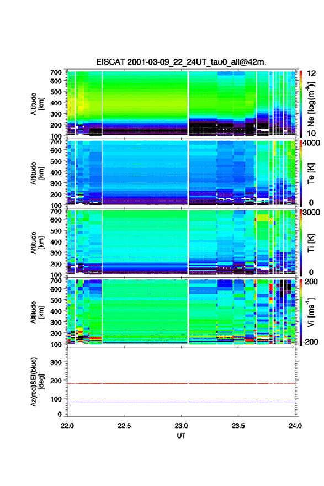
Task: Click the Ne [log(m-3)] colorbar label
Action: tap(311, 104)
